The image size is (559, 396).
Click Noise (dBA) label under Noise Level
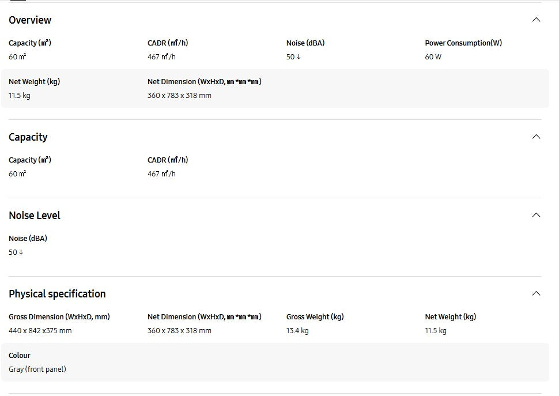click(28, 239)
